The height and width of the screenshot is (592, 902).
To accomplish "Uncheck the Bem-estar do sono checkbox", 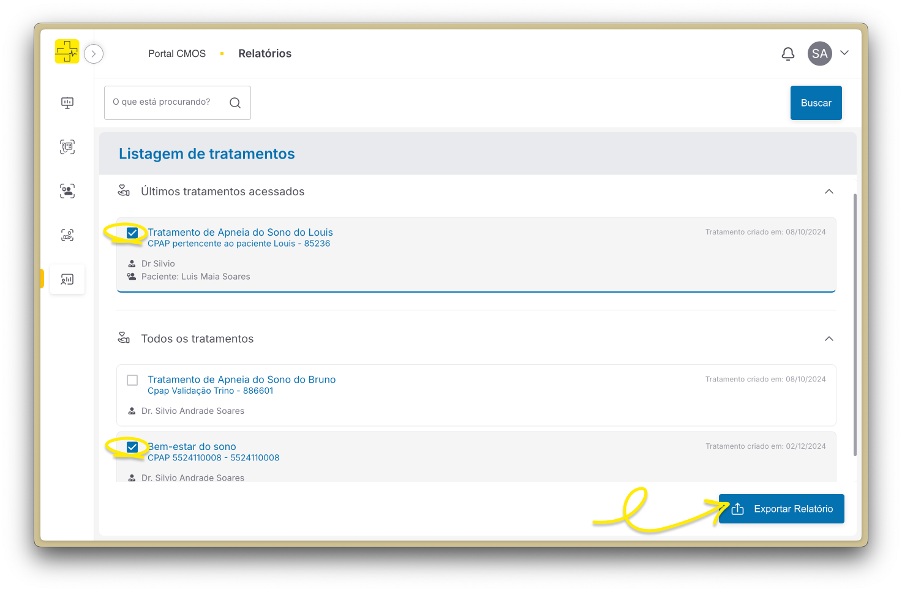I will (132, 447).
